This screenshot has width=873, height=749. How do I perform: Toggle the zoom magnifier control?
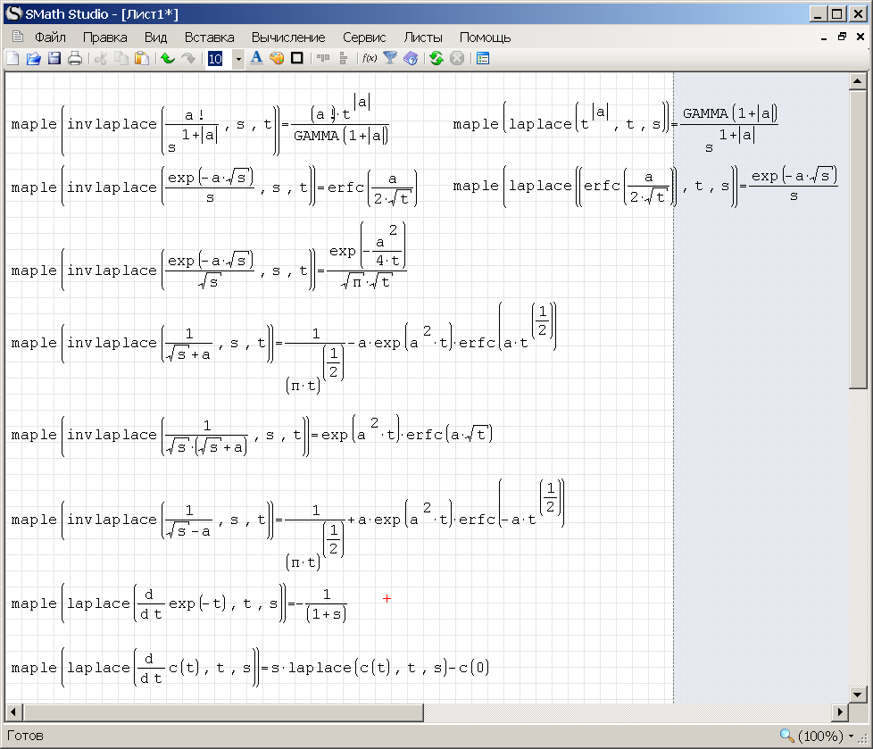click(786, 735)
